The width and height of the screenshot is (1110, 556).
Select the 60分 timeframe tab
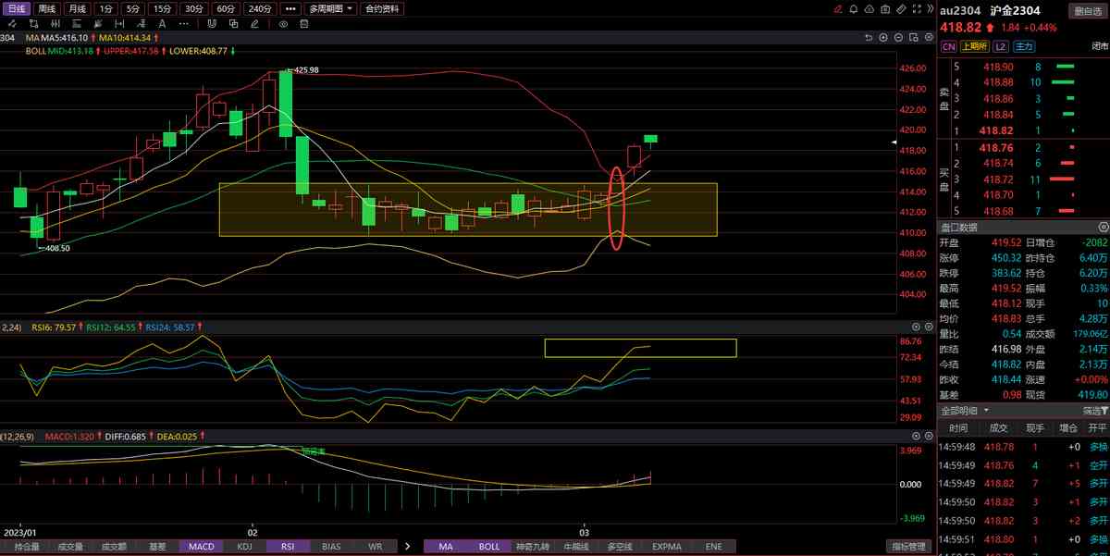226,9
